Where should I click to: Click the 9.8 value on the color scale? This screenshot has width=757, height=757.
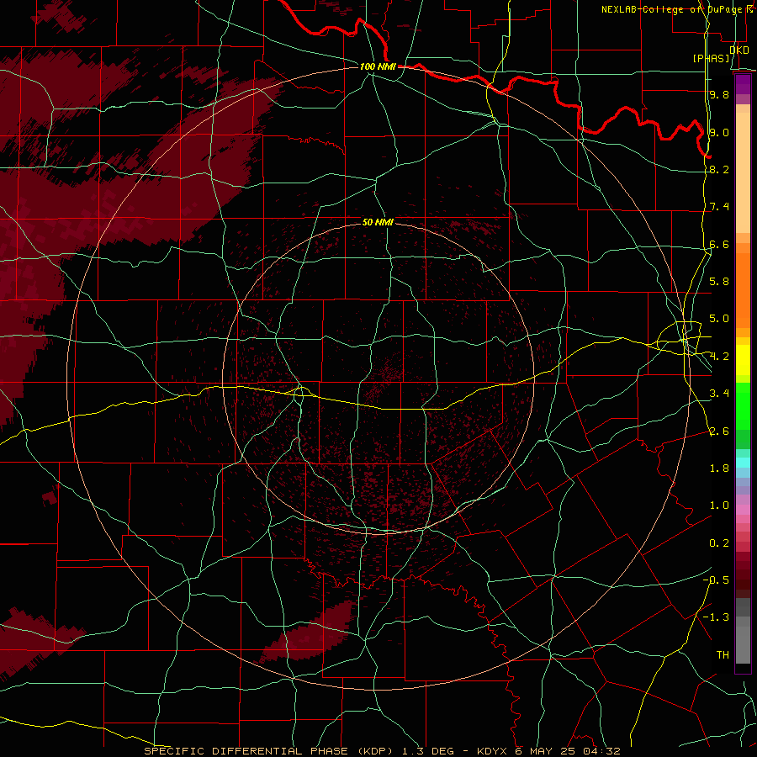click(x=719, y=94)
